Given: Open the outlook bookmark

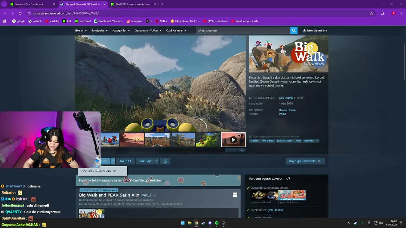Looking at the screenshot, I should (x=35, y=21).
